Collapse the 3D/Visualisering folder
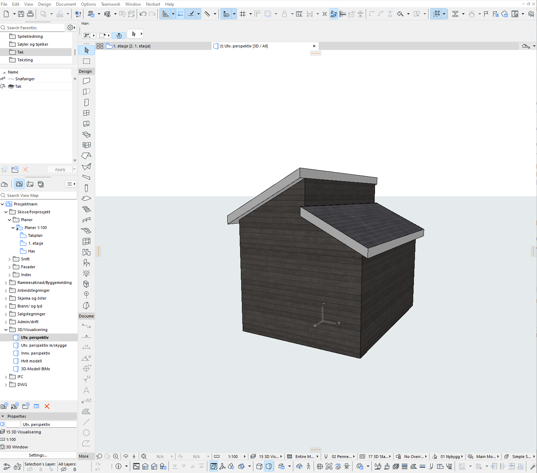 pyautogui.click(x=6, y=330)
